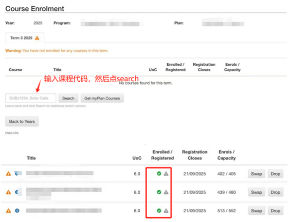Drop the course with 402 / 405 enrolments
This screenshot has width=292, height=222.
[x=275, y=174]
